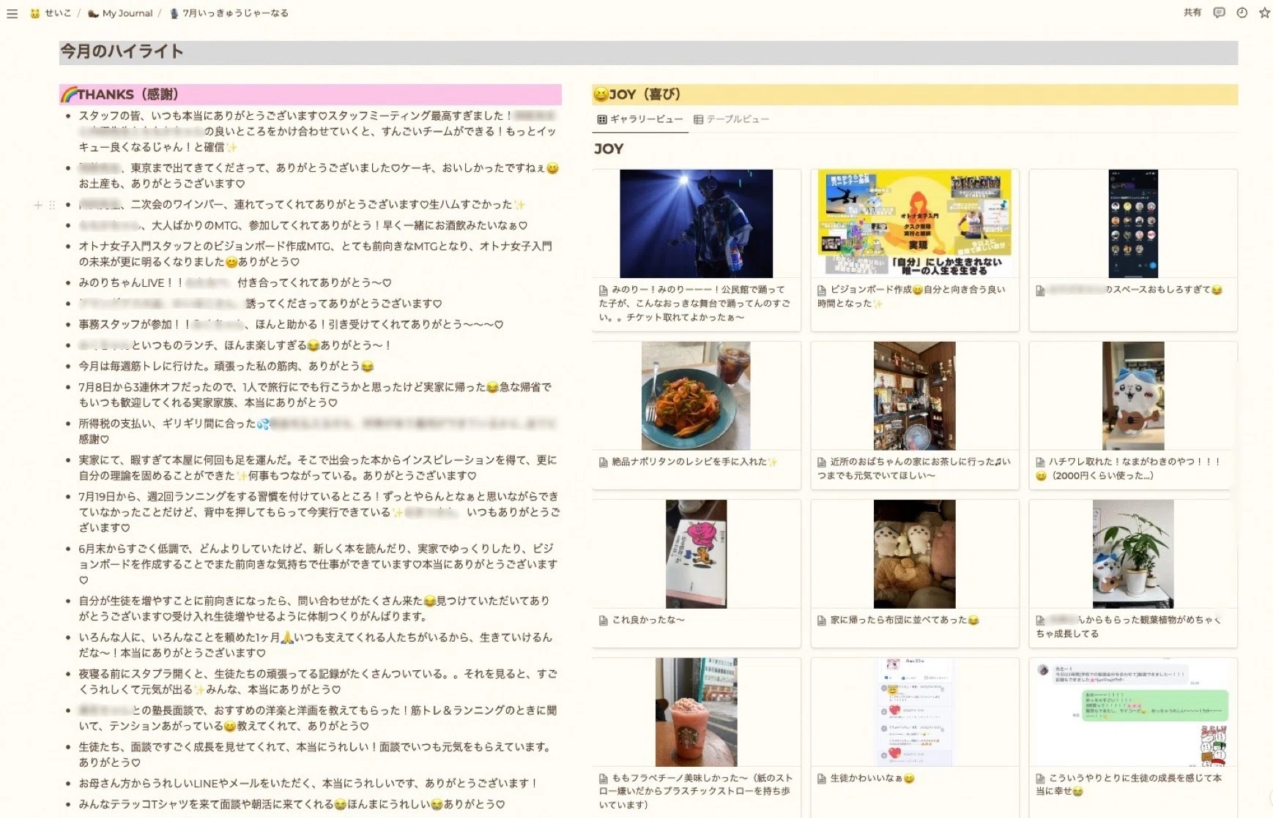Click the bullet starting 所得税の支払い
The width and height of the screenshot is (1273, 818).
tap(318, 431)
